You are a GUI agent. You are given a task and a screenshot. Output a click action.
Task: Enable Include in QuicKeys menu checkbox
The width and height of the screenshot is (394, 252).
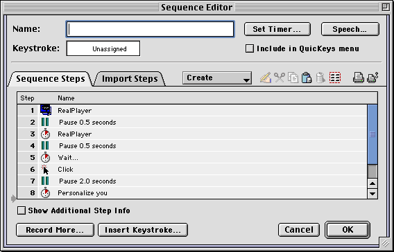click(250, 48)
